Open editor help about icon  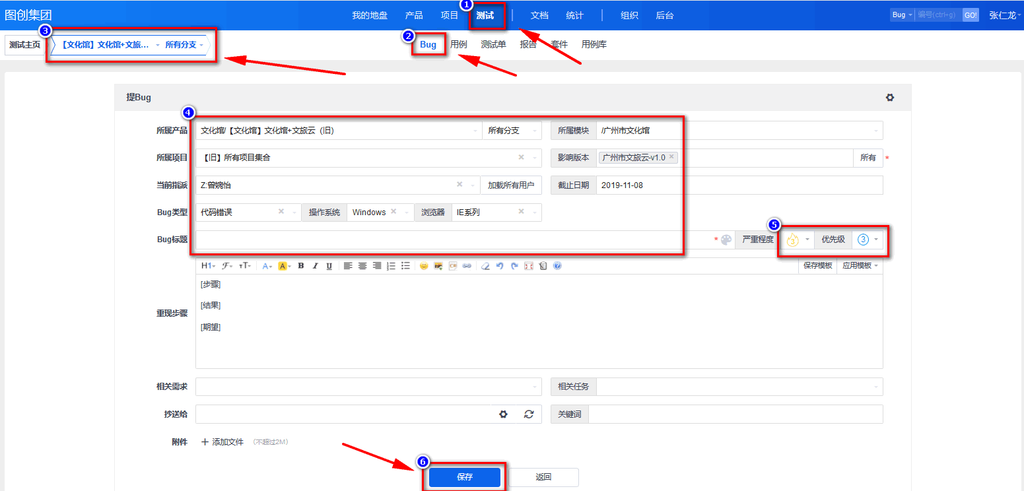click(x=557, y=266)
